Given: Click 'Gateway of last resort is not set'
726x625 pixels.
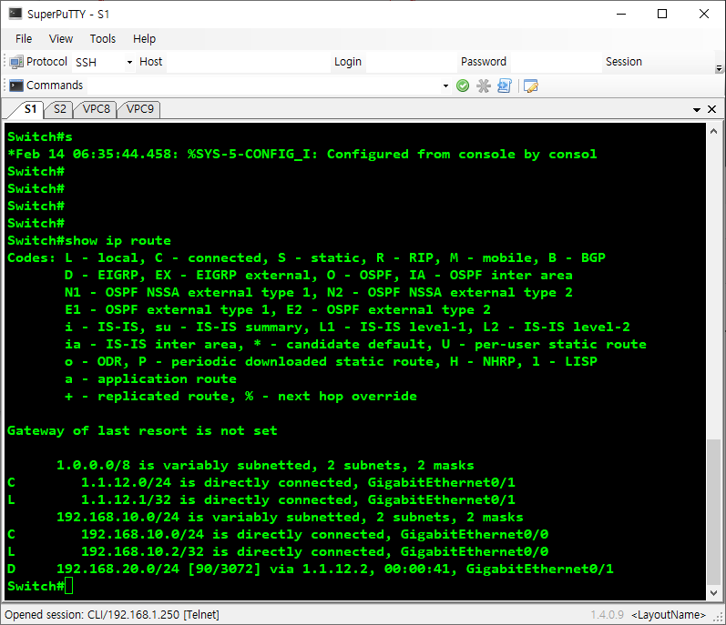Looking at the screenshot, I should pos(142,431).
